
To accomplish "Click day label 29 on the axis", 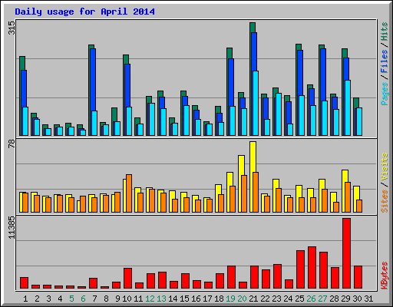I will click(x=345, y=299).
